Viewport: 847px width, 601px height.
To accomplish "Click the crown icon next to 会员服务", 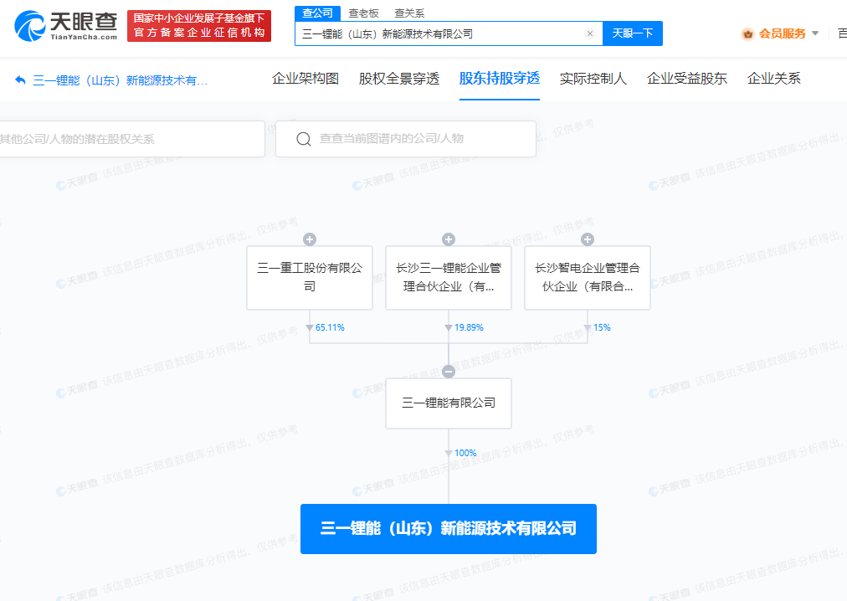I will [747, 34].
